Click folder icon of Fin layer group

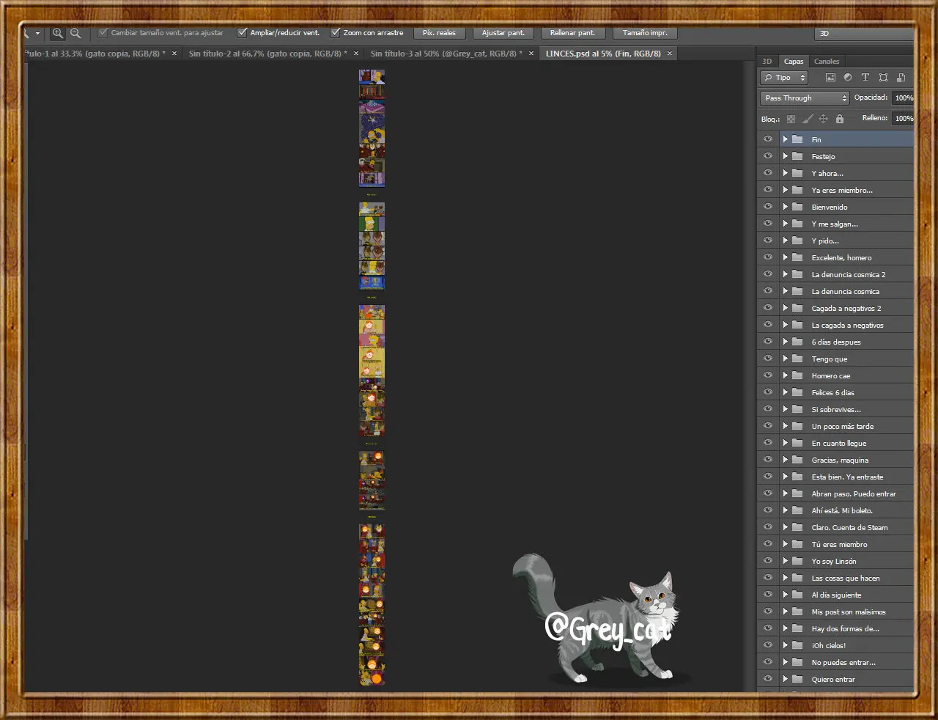[797, 139]
